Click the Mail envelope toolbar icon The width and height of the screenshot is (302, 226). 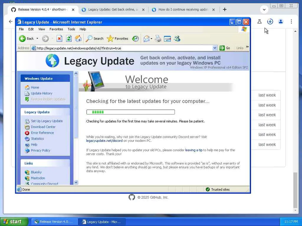pos(146,39)
